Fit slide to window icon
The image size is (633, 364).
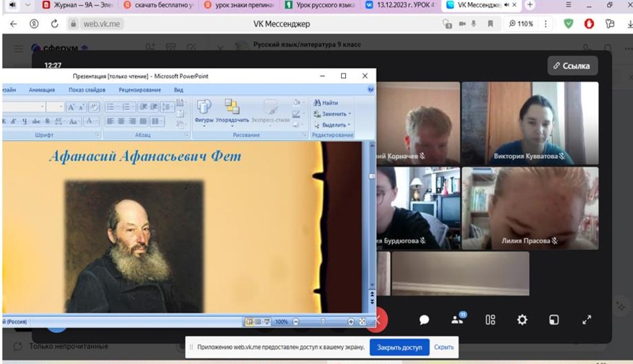362,322
